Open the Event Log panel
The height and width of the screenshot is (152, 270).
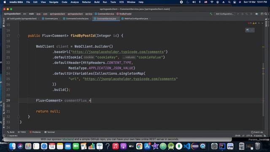[x=257, y=132]
